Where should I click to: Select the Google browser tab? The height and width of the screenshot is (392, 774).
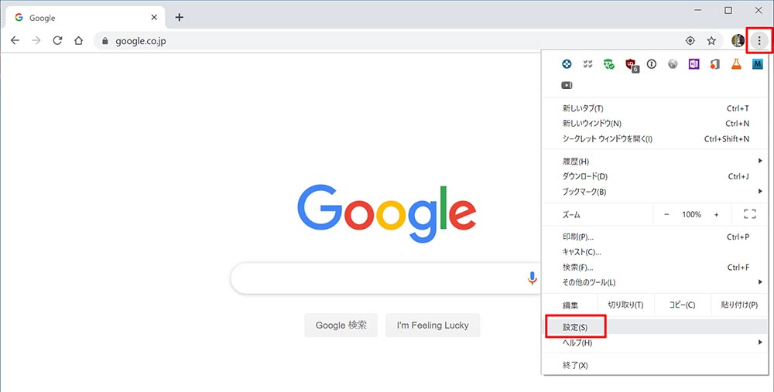(85, 18)
